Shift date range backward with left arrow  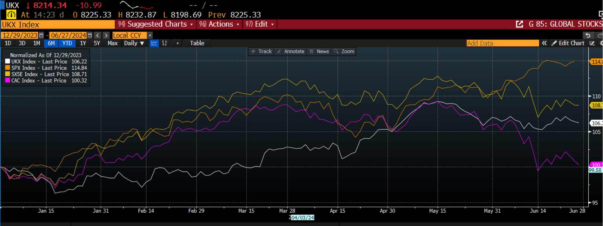click(x=98, y=35)
